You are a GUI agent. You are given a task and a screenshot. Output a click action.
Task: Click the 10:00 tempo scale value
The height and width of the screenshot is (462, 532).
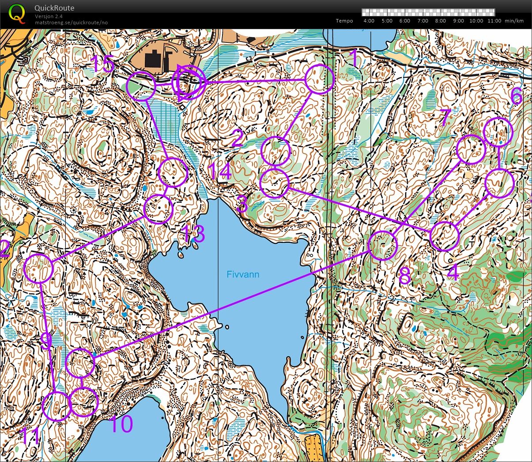[476, 21]
